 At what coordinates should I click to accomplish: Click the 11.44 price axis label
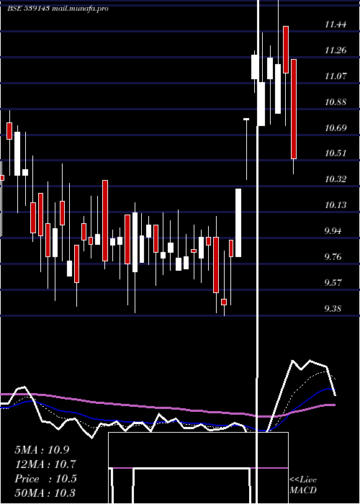336,24
